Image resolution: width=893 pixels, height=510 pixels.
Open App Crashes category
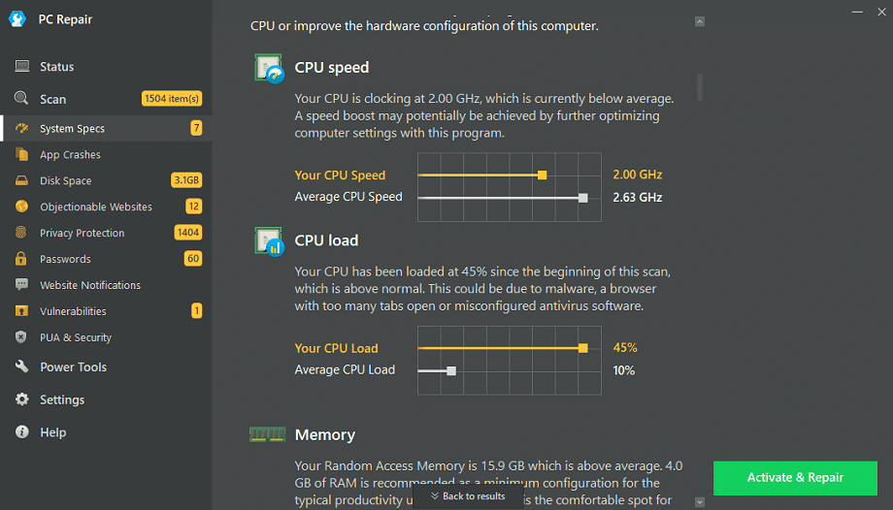70,155
